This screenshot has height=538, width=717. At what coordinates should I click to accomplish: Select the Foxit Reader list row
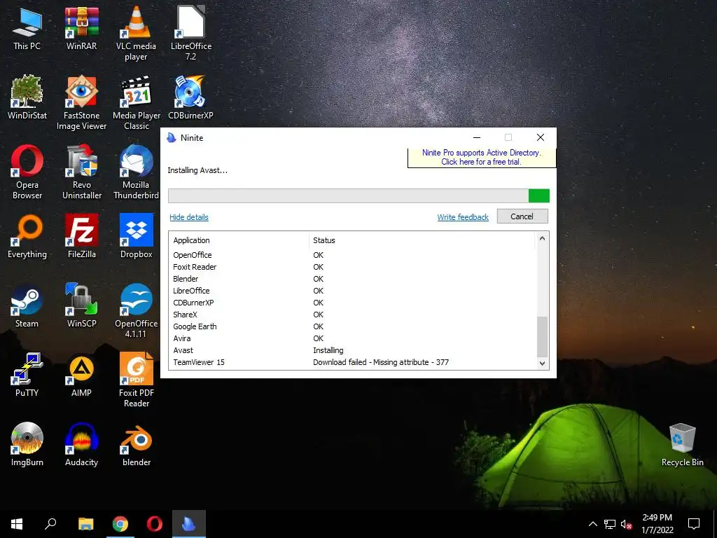[352, 267]
